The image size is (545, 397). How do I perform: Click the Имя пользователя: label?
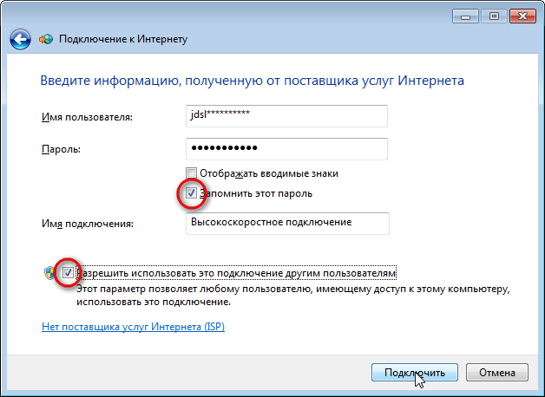pyautogui.click(x=87, y=117)
